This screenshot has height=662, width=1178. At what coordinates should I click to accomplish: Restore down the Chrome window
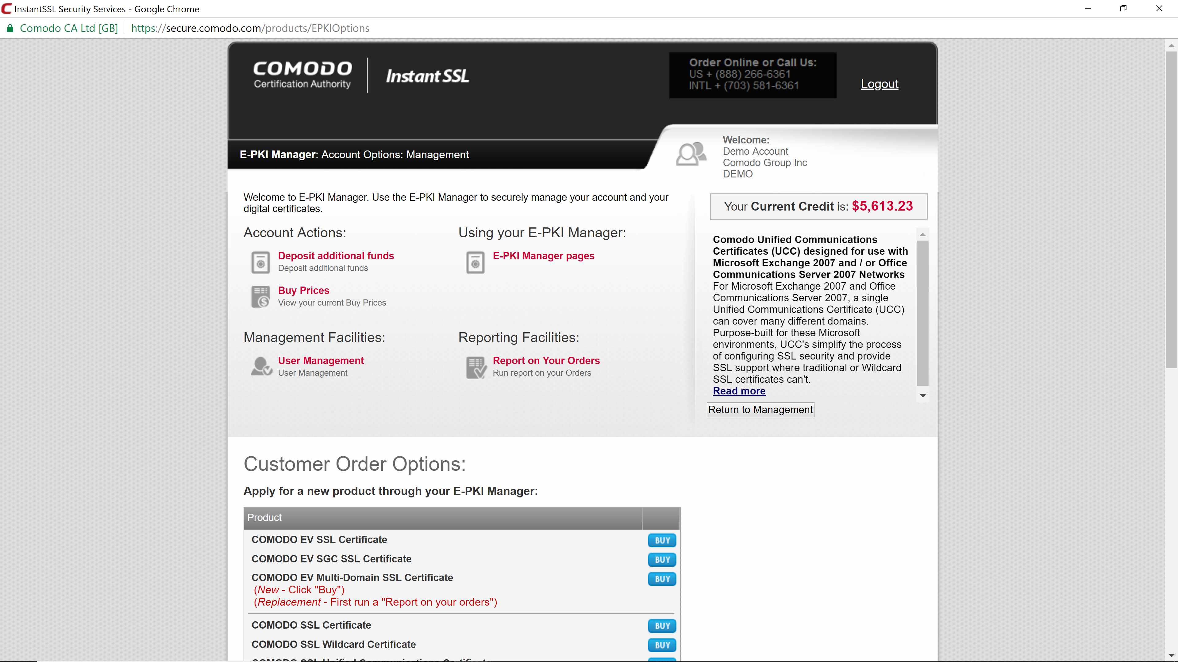(1123, 9)
